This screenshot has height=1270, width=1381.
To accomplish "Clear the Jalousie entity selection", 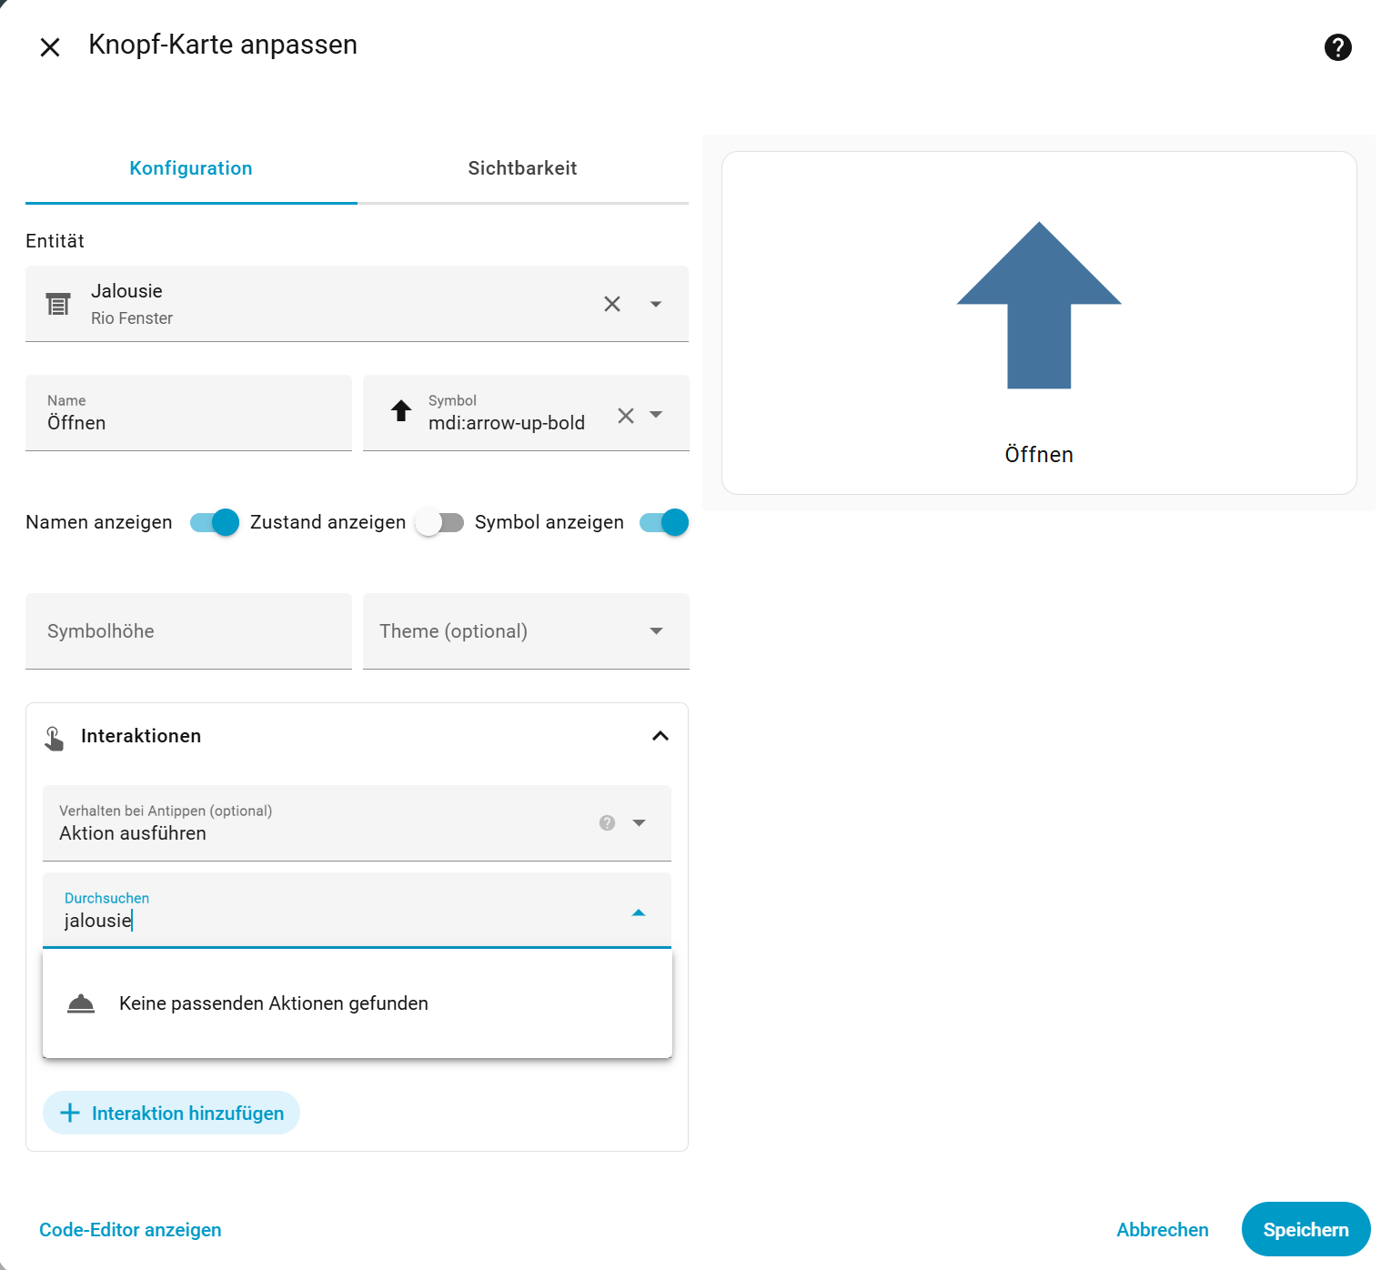I will click(x=612, y=304).
